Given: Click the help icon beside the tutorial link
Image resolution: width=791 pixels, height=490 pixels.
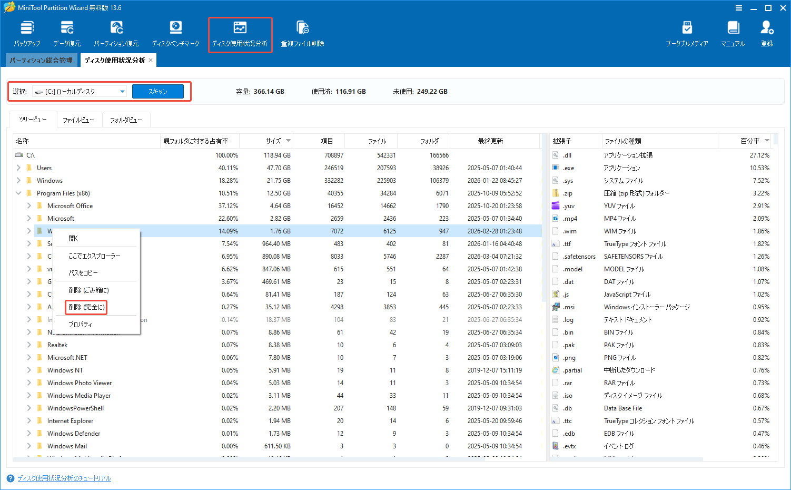Looking at the screenshot, I should click(9, 478).
